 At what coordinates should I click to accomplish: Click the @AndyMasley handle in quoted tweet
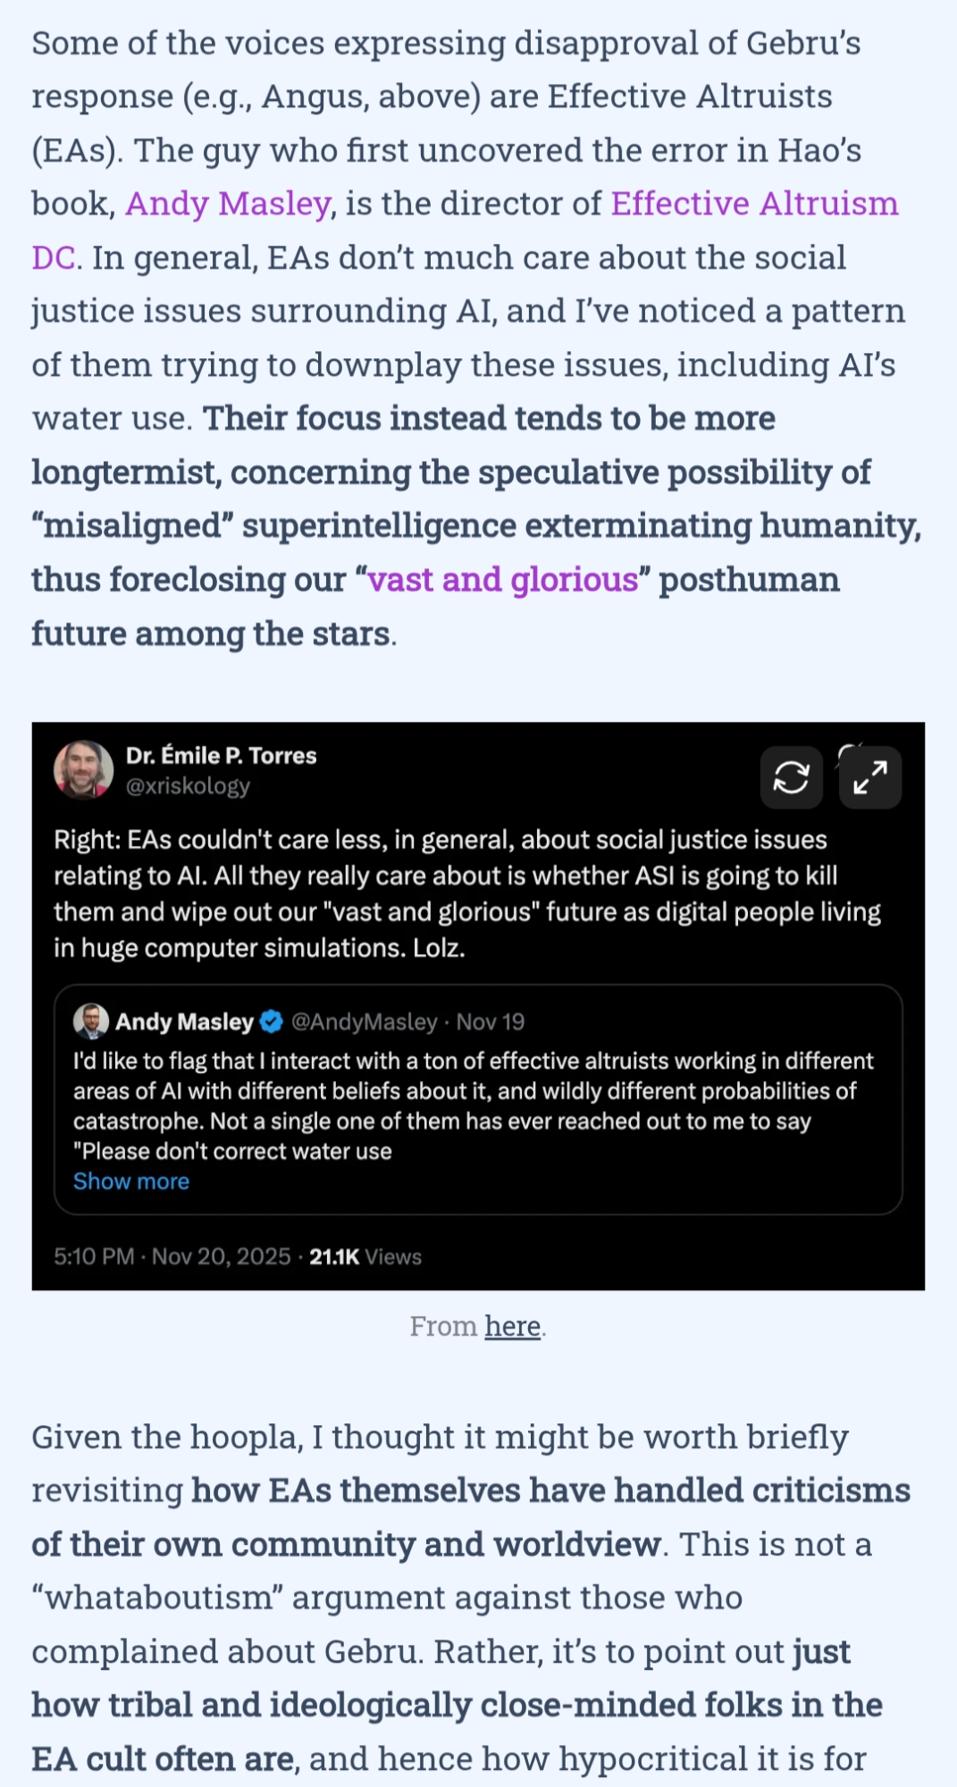(x=364, y=1021)
